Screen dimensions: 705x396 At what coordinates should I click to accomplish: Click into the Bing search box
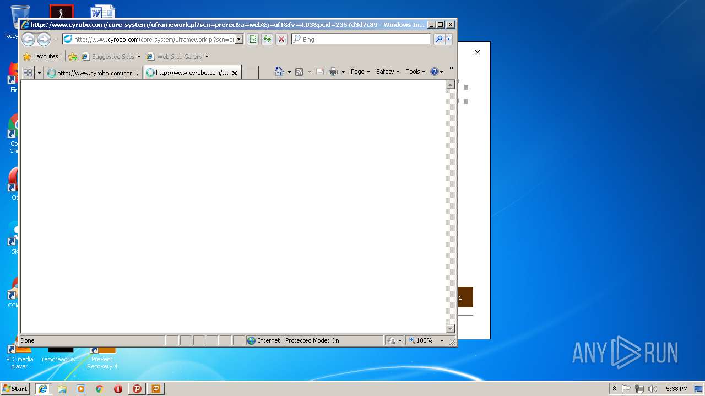(x=361, y=39)
